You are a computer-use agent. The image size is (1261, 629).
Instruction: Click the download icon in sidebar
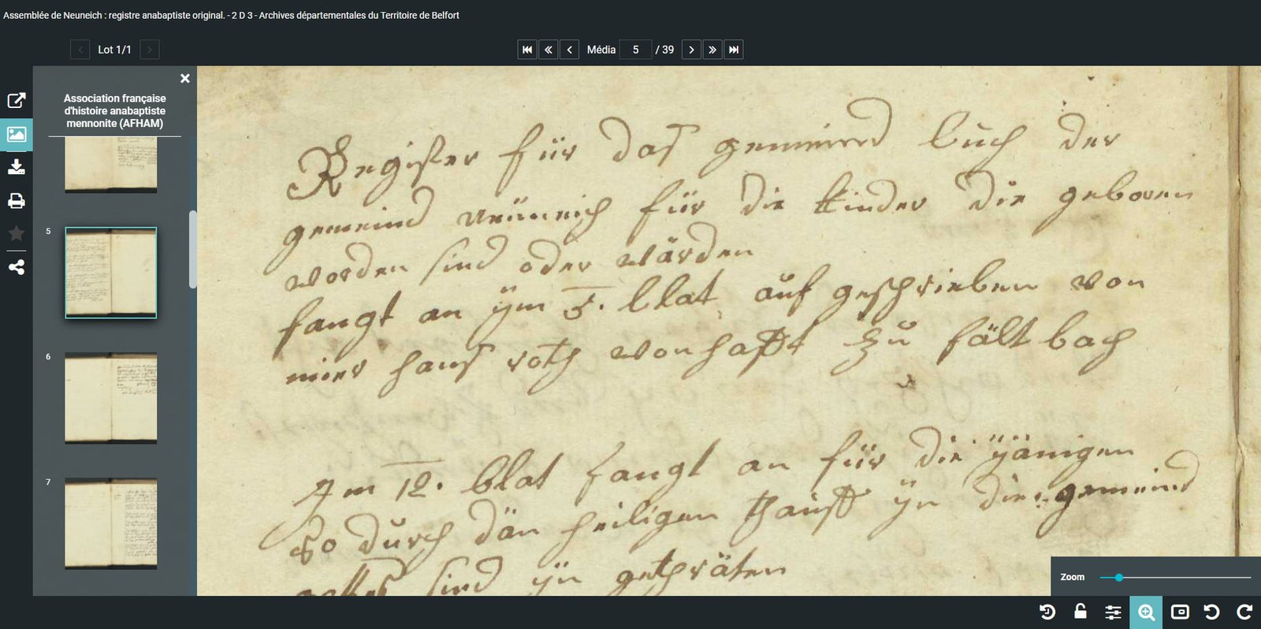coord(16,167)
